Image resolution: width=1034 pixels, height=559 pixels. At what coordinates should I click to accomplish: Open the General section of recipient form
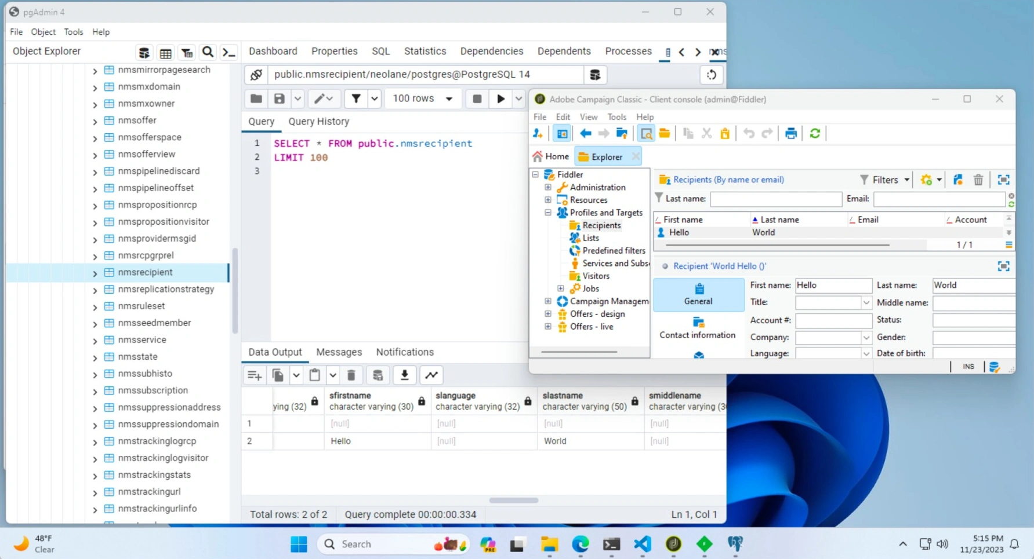click(698, 295)
